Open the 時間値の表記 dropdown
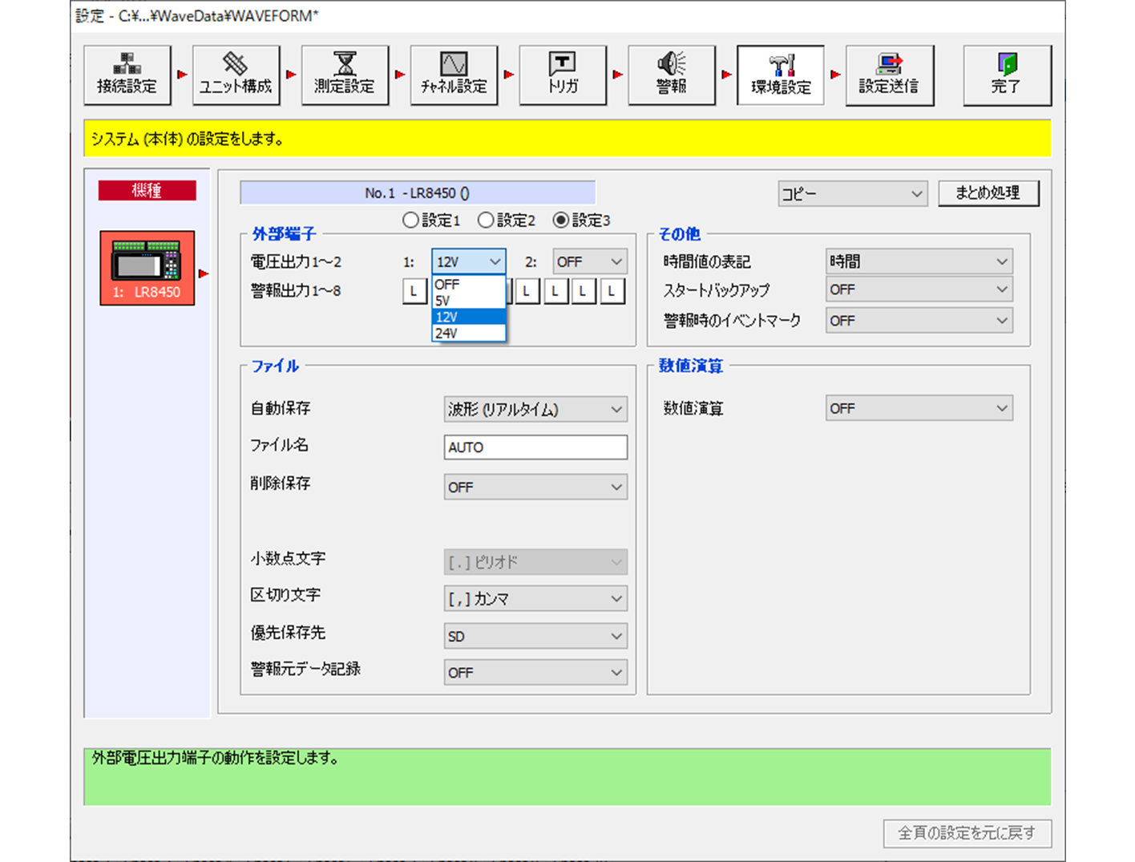This screenshot has width=1135, height=862. tap(919, 261)
